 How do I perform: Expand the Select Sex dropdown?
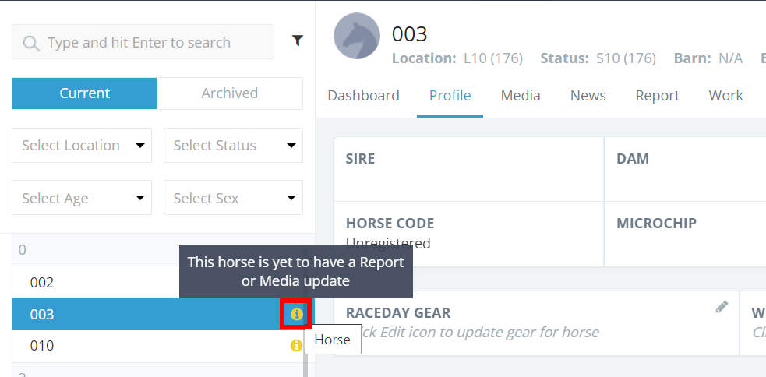coord(233,199)
